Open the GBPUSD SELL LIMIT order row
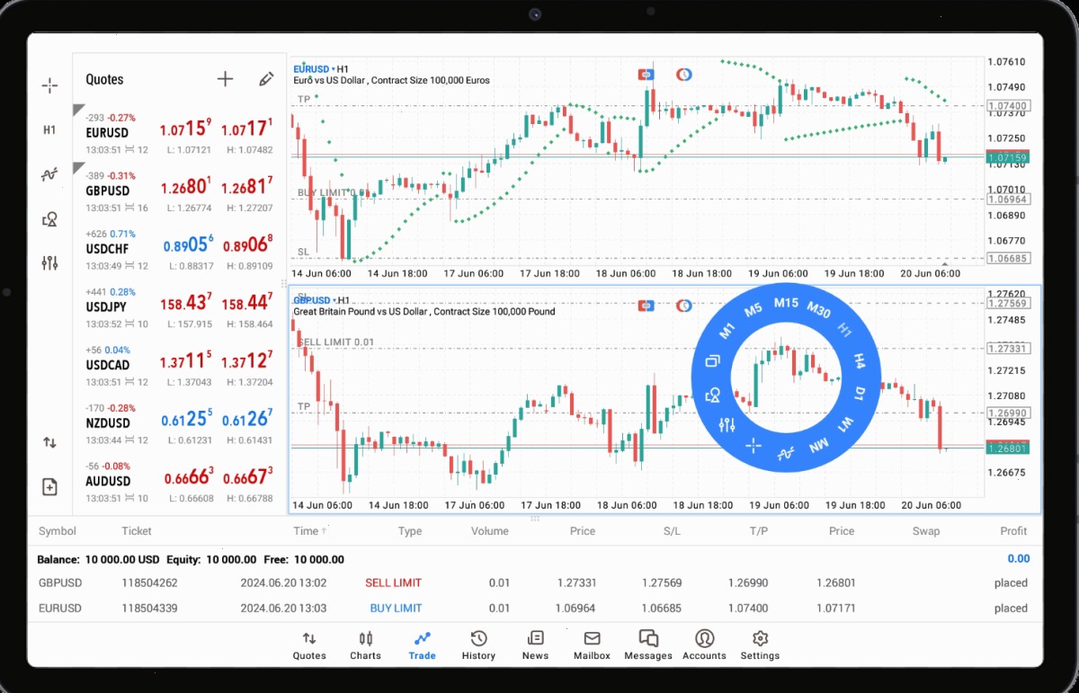Screen dimensions: 1079x693 coord(534,582)
